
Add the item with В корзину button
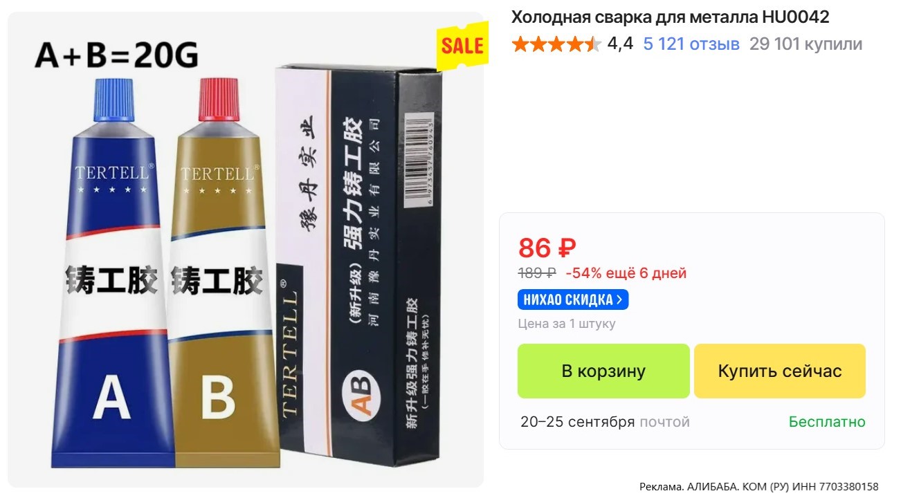click(603, 371)
